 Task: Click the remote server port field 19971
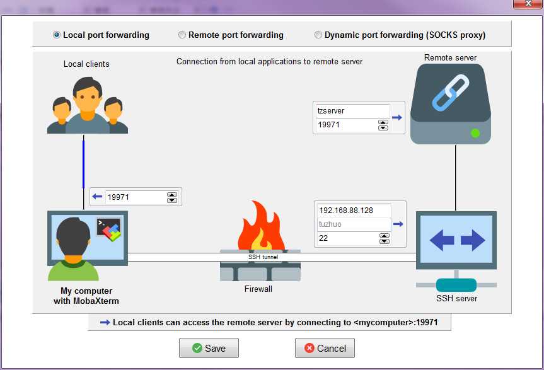click(347, 125)
